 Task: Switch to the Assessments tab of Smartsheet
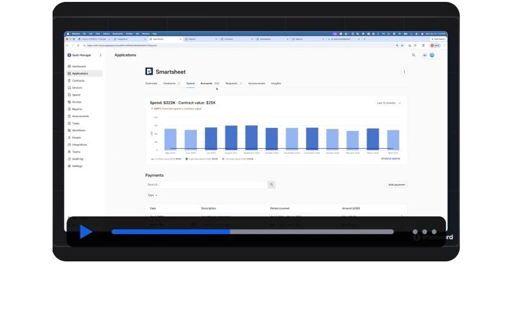(x=256, y=84)
